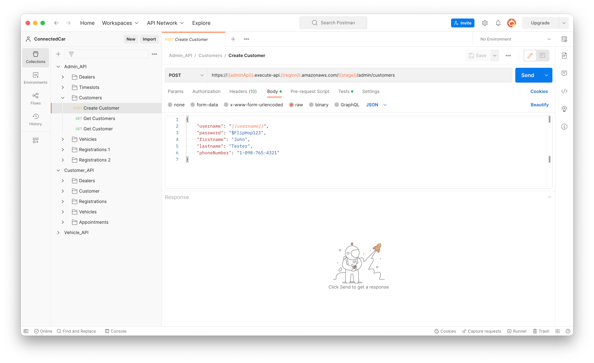Click the Send button
594x363 pixels.
528,75
